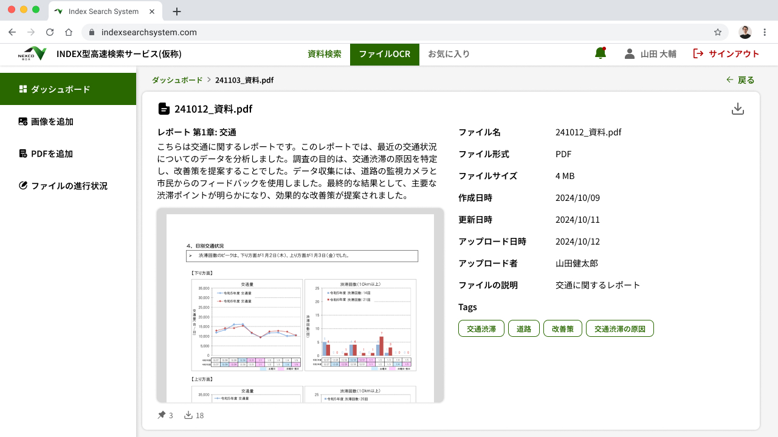Open 画像を追加 in the sidebar

click(52, 121)
